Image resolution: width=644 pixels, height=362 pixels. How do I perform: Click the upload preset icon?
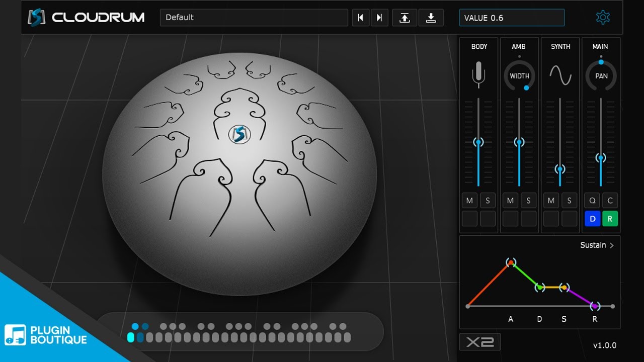pyautogui.click(x=405, y=18)
